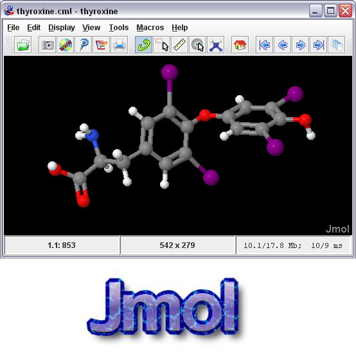Go to next frame arrow
Screen dimensions: 356x356
[300, 45]
